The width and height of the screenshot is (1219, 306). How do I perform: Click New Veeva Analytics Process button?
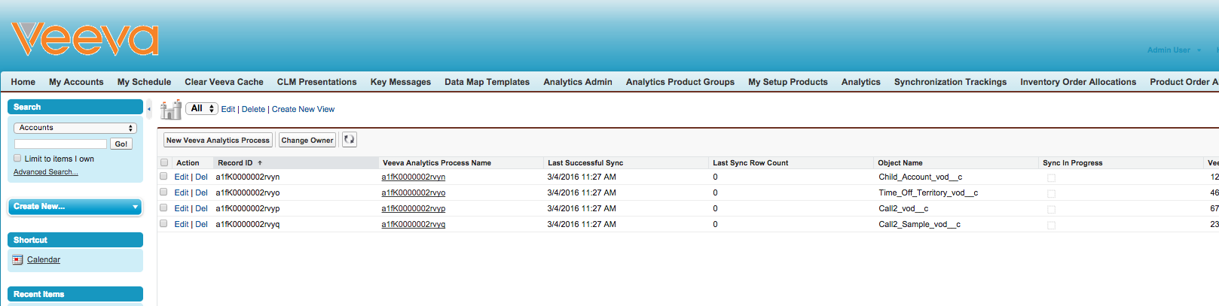pyautogui.click(x=218, y=141)
